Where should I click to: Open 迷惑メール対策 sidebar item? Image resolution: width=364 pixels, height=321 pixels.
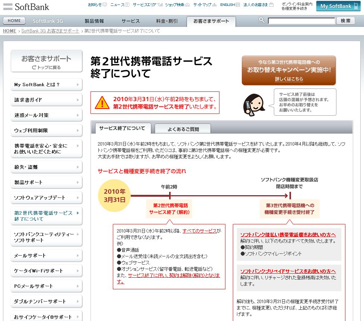[47, 115]
